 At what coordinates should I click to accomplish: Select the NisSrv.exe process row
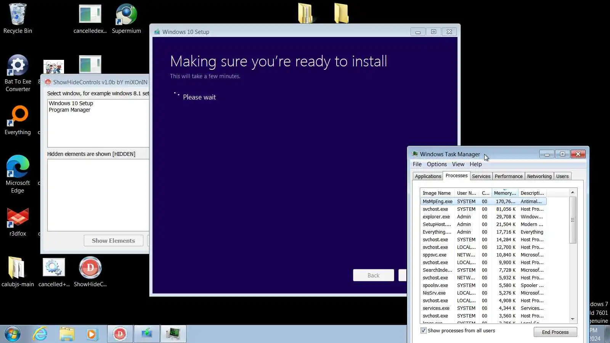click(483, 293)
